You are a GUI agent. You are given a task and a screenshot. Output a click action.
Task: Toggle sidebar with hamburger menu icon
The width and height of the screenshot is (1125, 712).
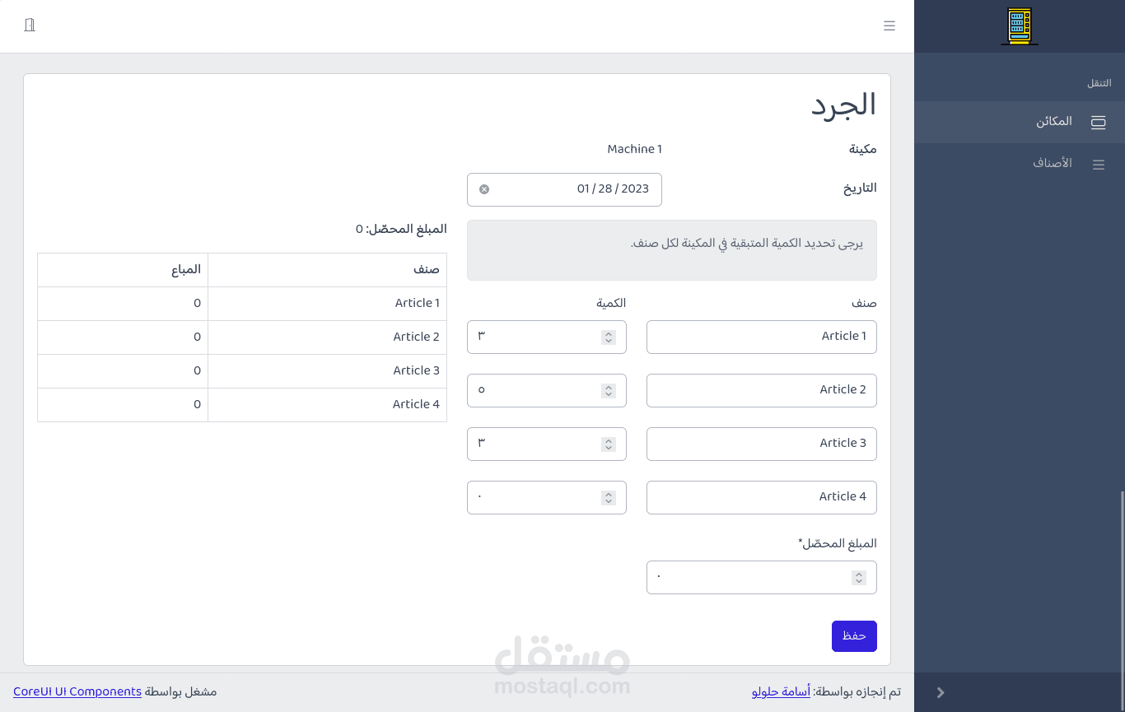pyautogui.click(x=889, y=26)
